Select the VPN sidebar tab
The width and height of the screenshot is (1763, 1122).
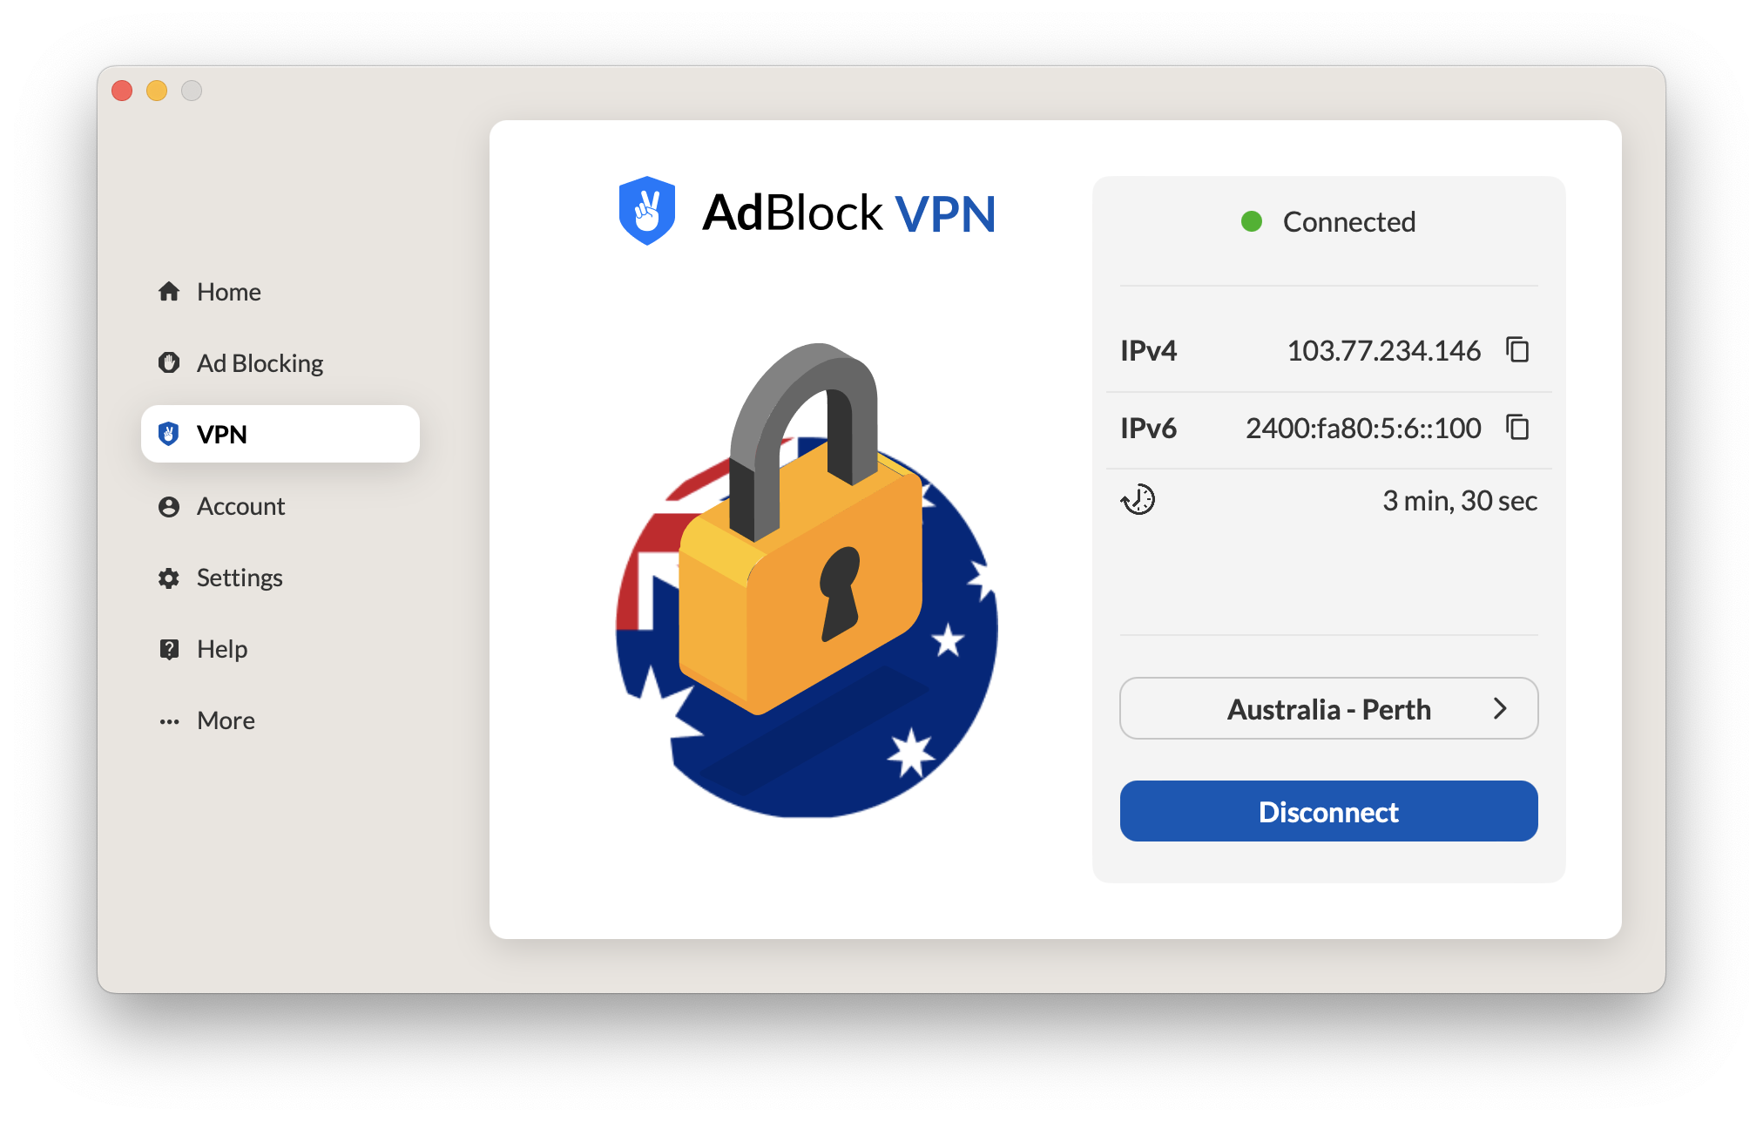click(x=280, y=434)
